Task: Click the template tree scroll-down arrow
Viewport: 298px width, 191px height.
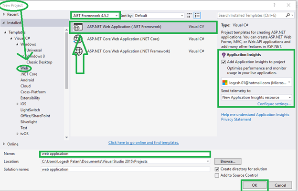Action: (66, 137)
